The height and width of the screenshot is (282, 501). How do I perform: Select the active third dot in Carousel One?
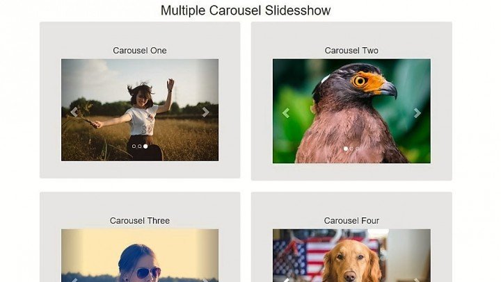click(145, 147)
